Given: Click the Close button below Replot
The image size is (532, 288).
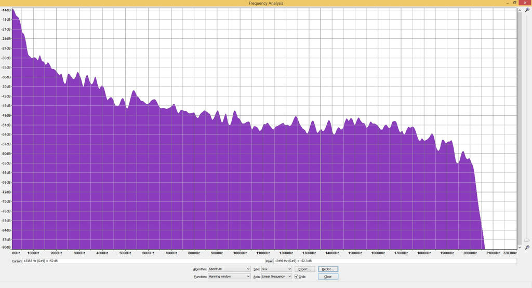Looking at the screenshot, I should coord(328,277).
